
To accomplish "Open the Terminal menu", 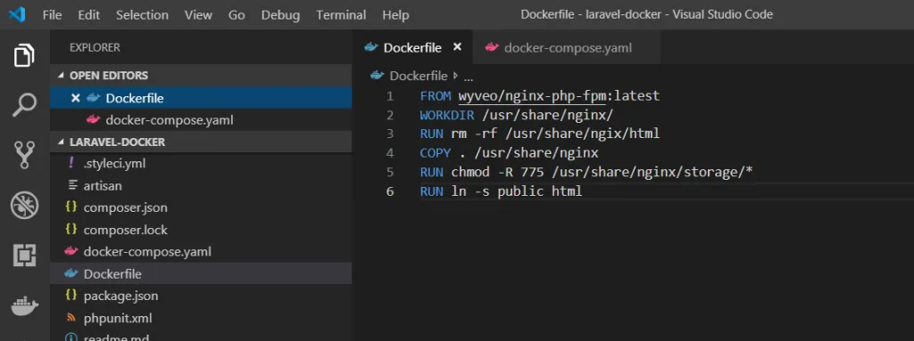I will 341,15.
